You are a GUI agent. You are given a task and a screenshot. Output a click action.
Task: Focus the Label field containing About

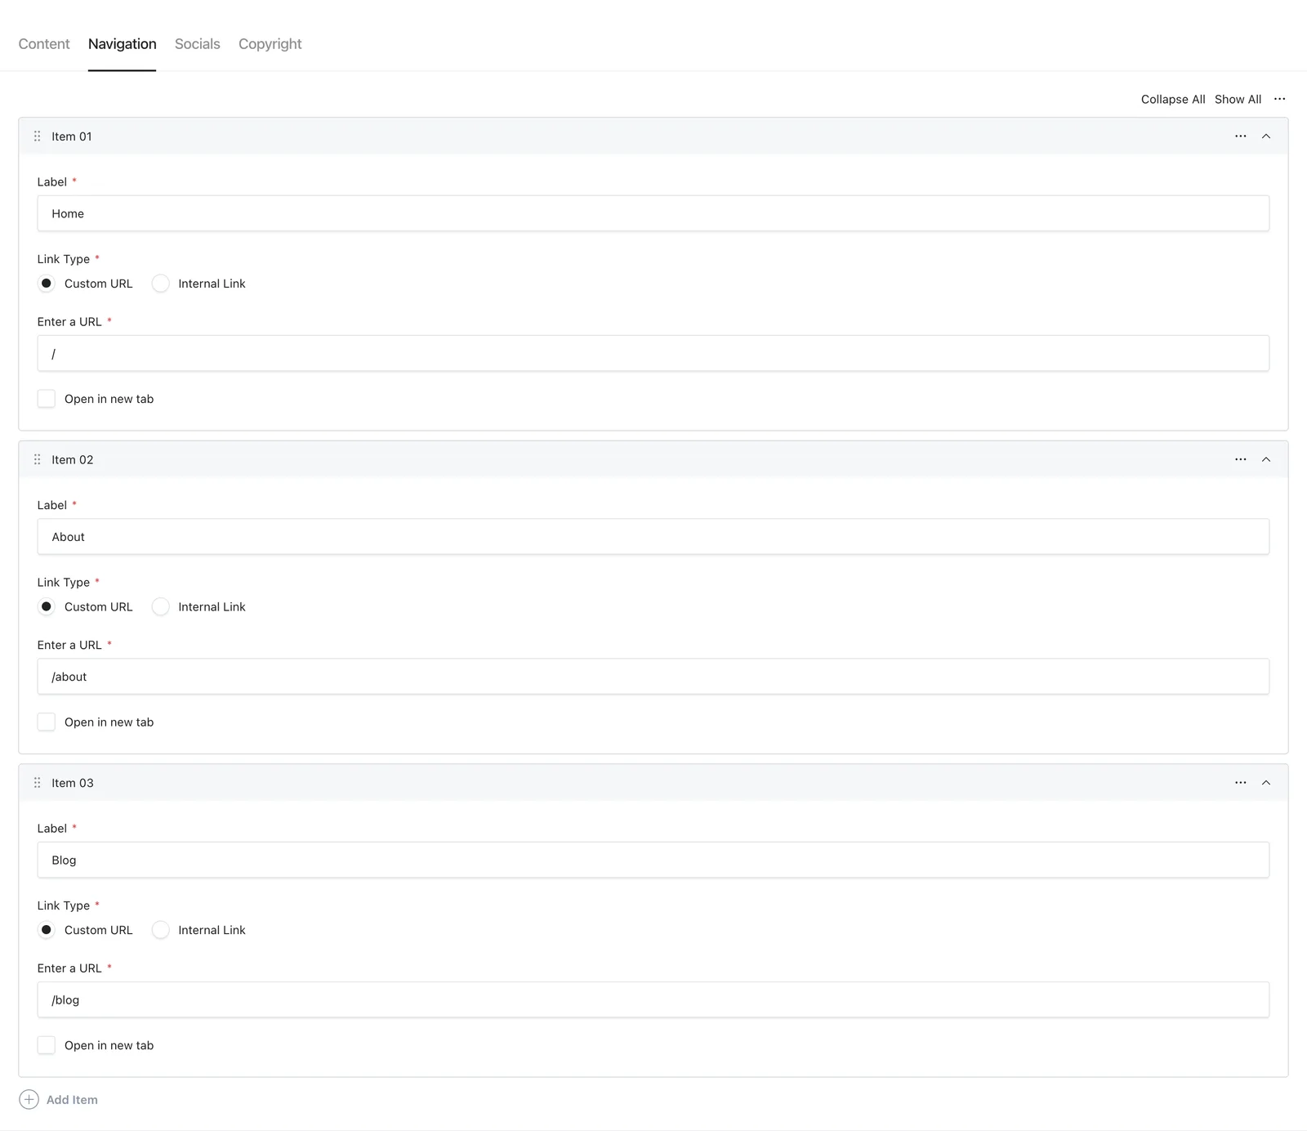click(x=653, y=537)
